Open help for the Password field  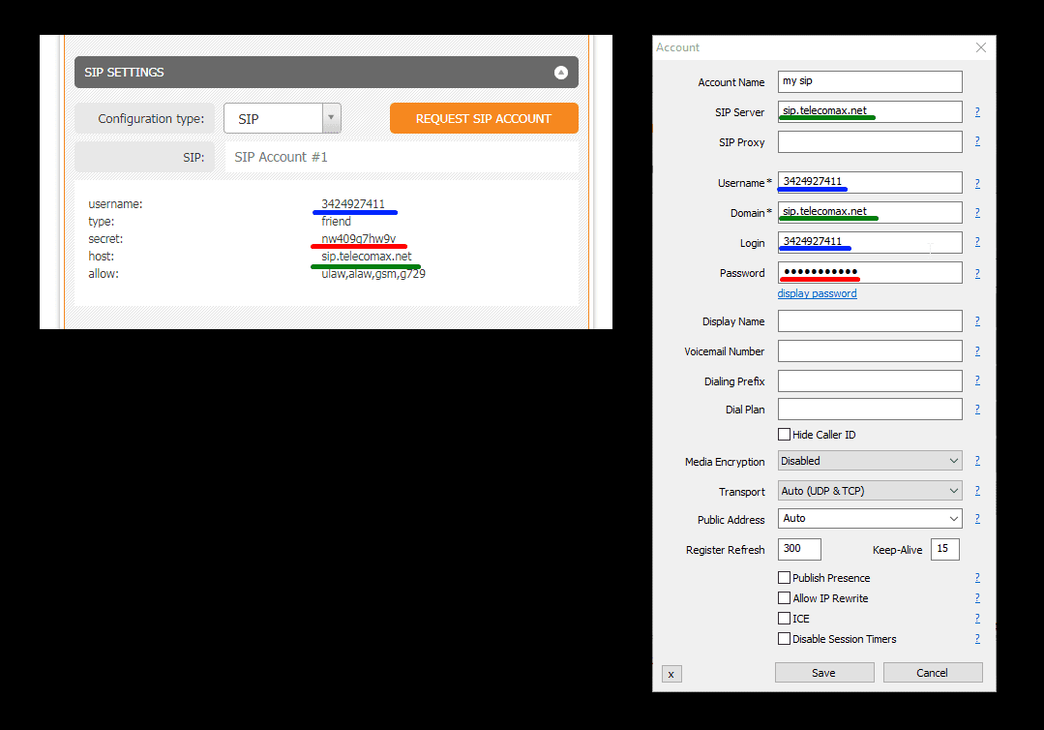click(977, 274)
